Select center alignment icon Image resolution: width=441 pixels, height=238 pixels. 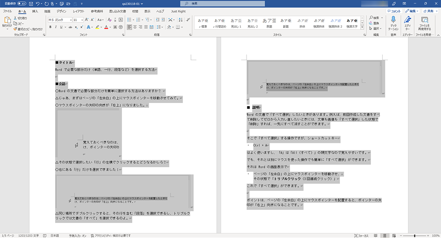(x=135, y=27)
